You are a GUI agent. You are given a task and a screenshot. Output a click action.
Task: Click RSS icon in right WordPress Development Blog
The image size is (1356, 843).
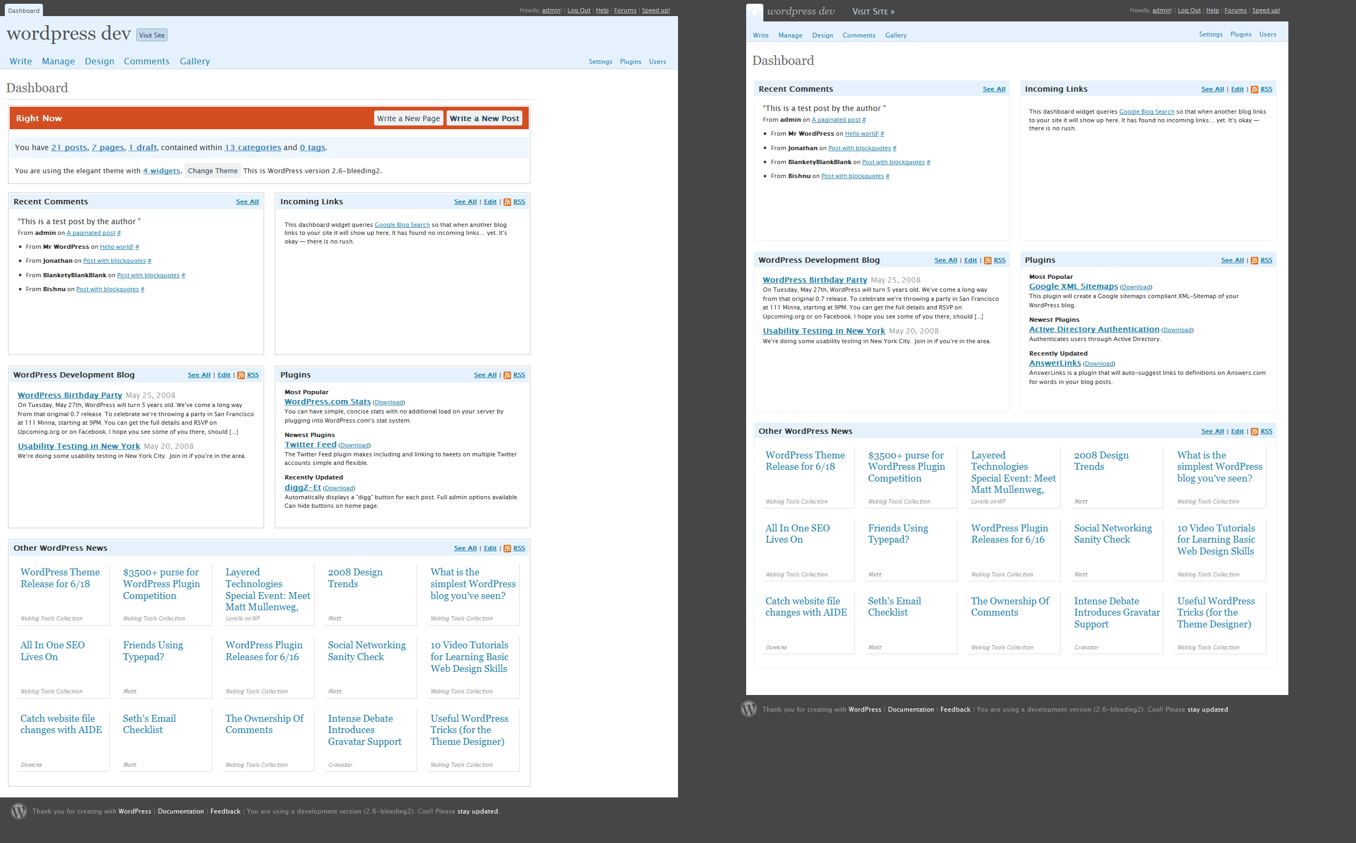pos(988,261)
